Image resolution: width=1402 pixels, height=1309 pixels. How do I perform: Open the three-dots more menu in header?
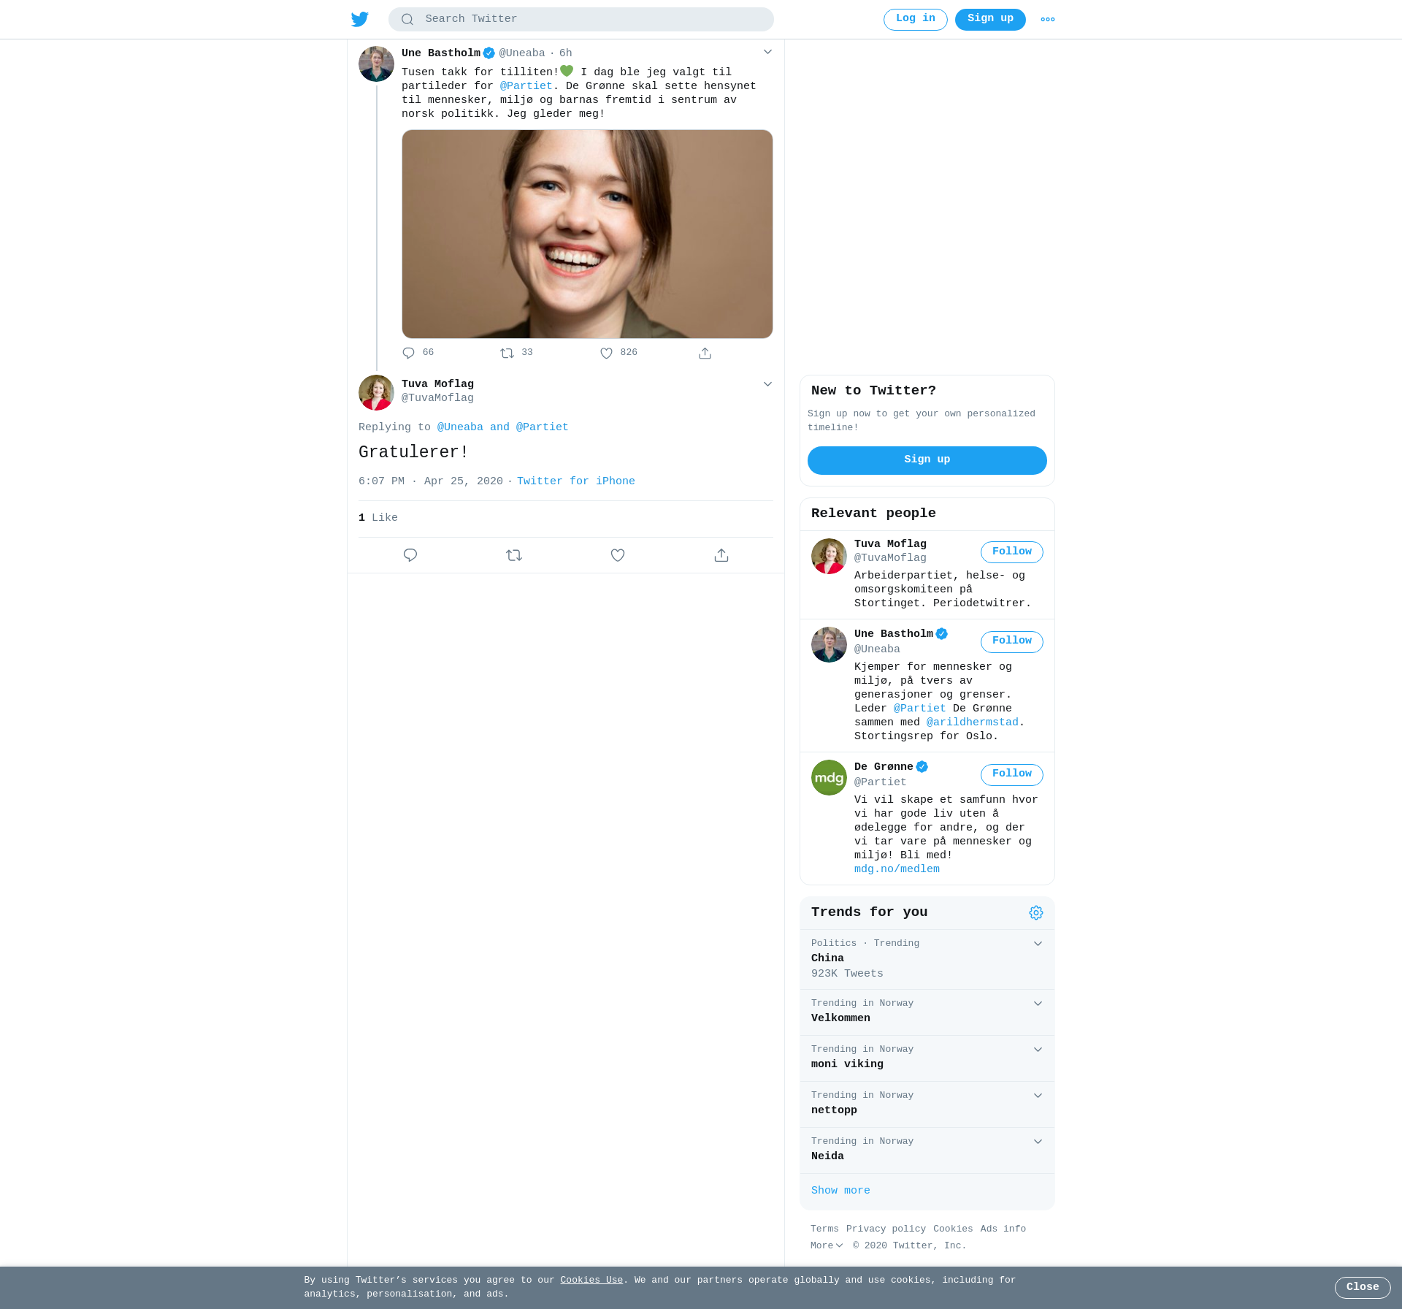1047,20
